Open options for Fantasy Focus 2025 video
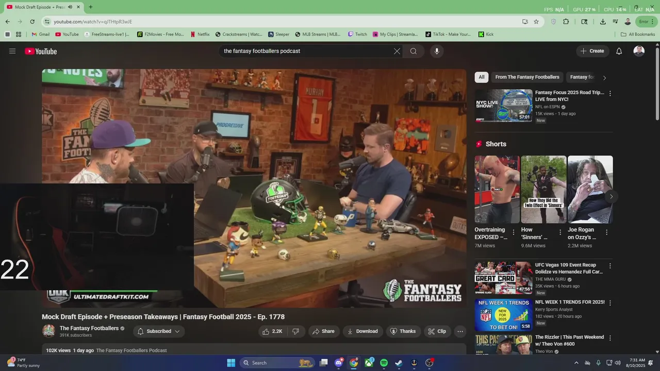Image resolution: width=660 pixels, height=371 pixels. click(x=610, y=94)
